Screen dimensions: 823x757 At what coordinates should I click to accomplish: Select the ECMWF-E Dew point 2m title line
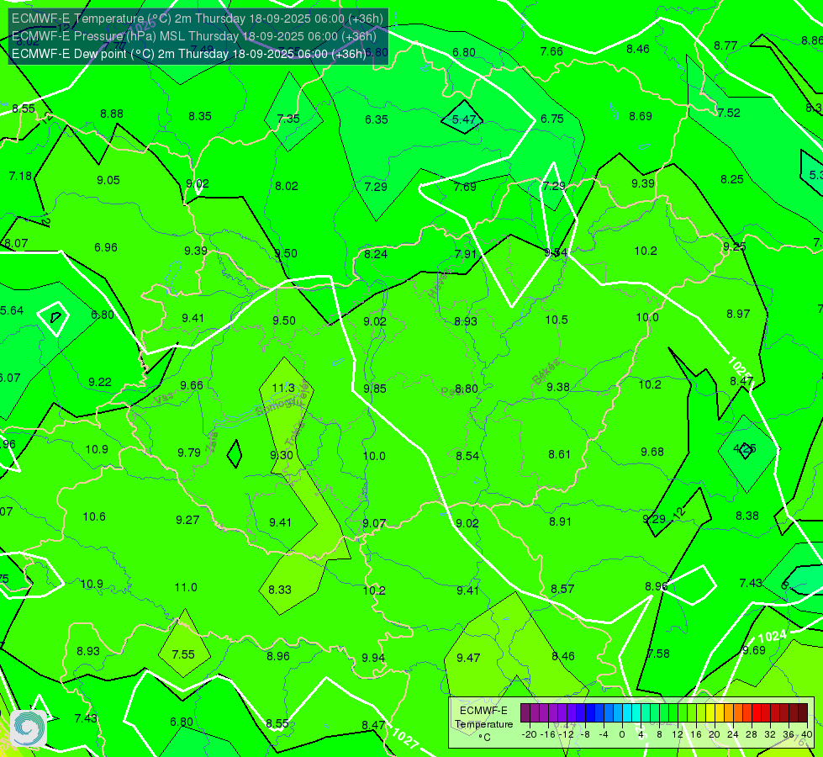[189, 54]
